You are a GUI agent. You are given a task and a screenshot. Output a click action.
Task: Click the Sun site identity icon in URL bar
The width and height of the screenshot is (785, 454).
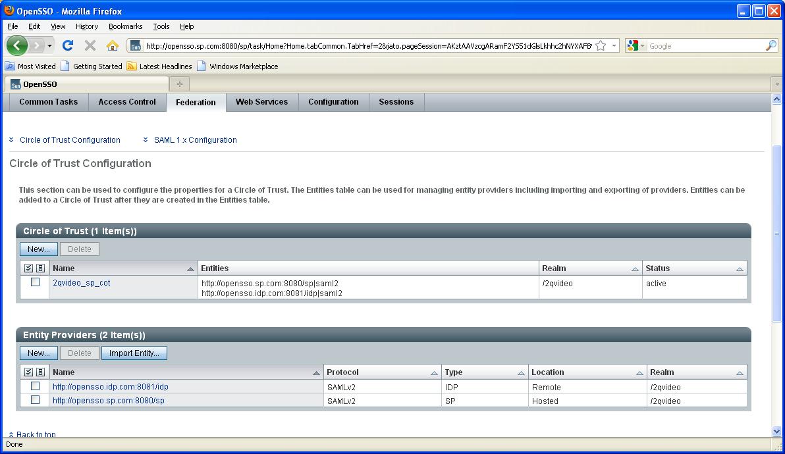(135, 46)
